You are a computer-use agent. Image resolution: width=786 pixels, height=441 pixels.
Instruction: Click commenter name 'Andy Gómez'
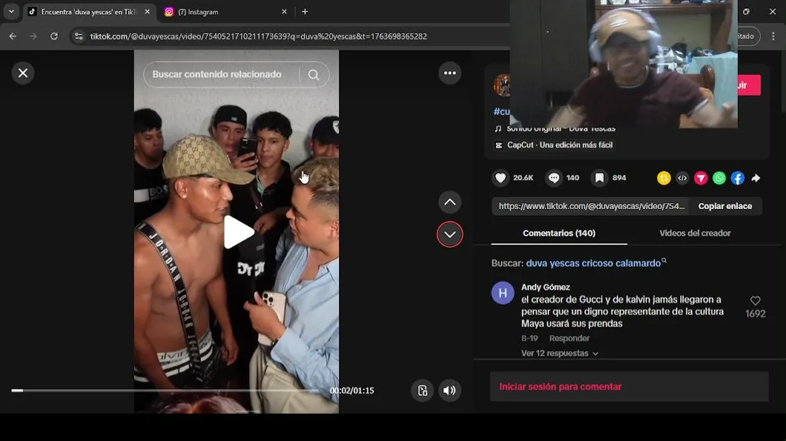click(545, 287)
